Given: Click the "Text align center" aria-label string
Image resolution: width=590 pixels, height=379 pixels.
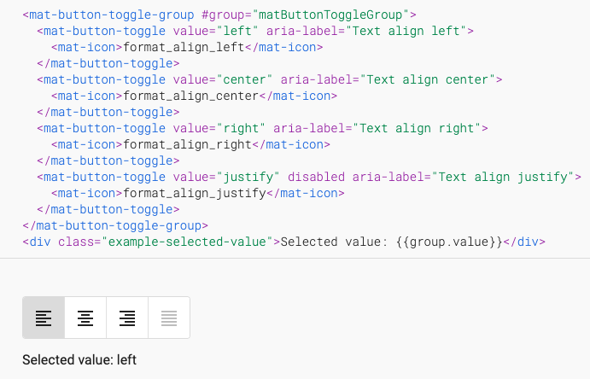Looking at the screenshot, I should 428,79.
